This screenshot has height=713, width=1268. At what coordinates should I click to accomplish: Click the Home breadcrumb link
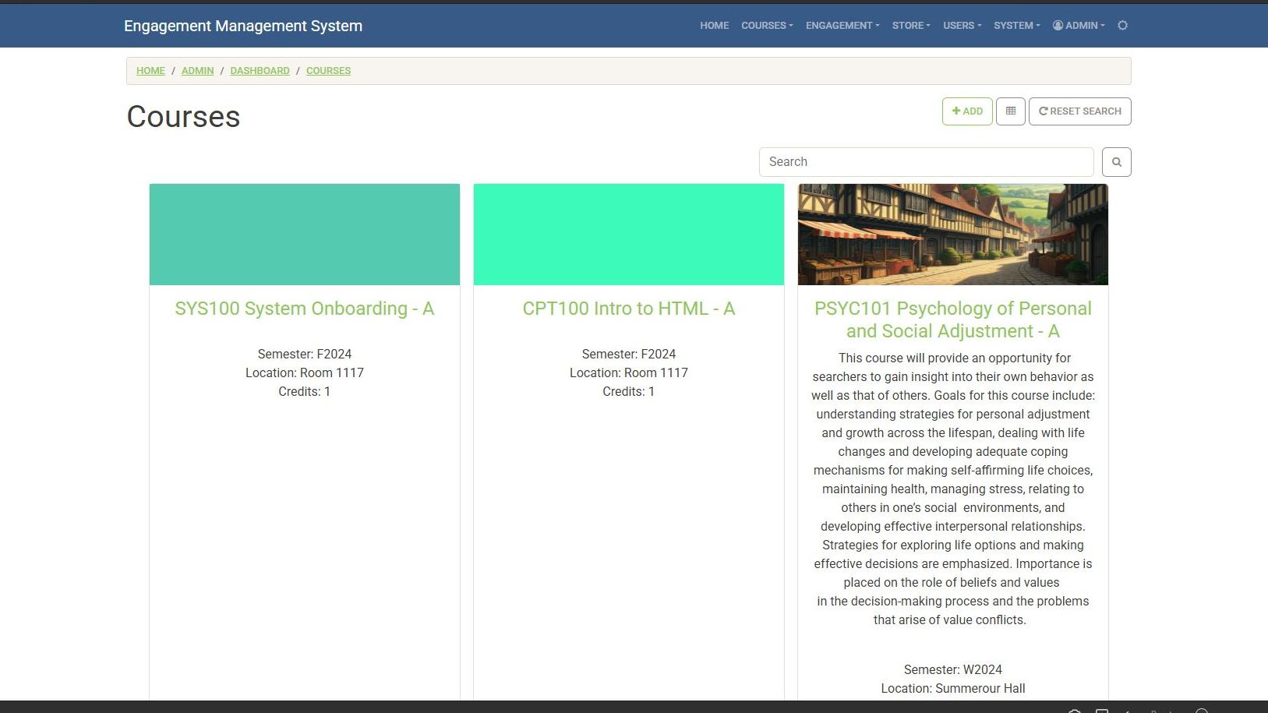[150, 71]
